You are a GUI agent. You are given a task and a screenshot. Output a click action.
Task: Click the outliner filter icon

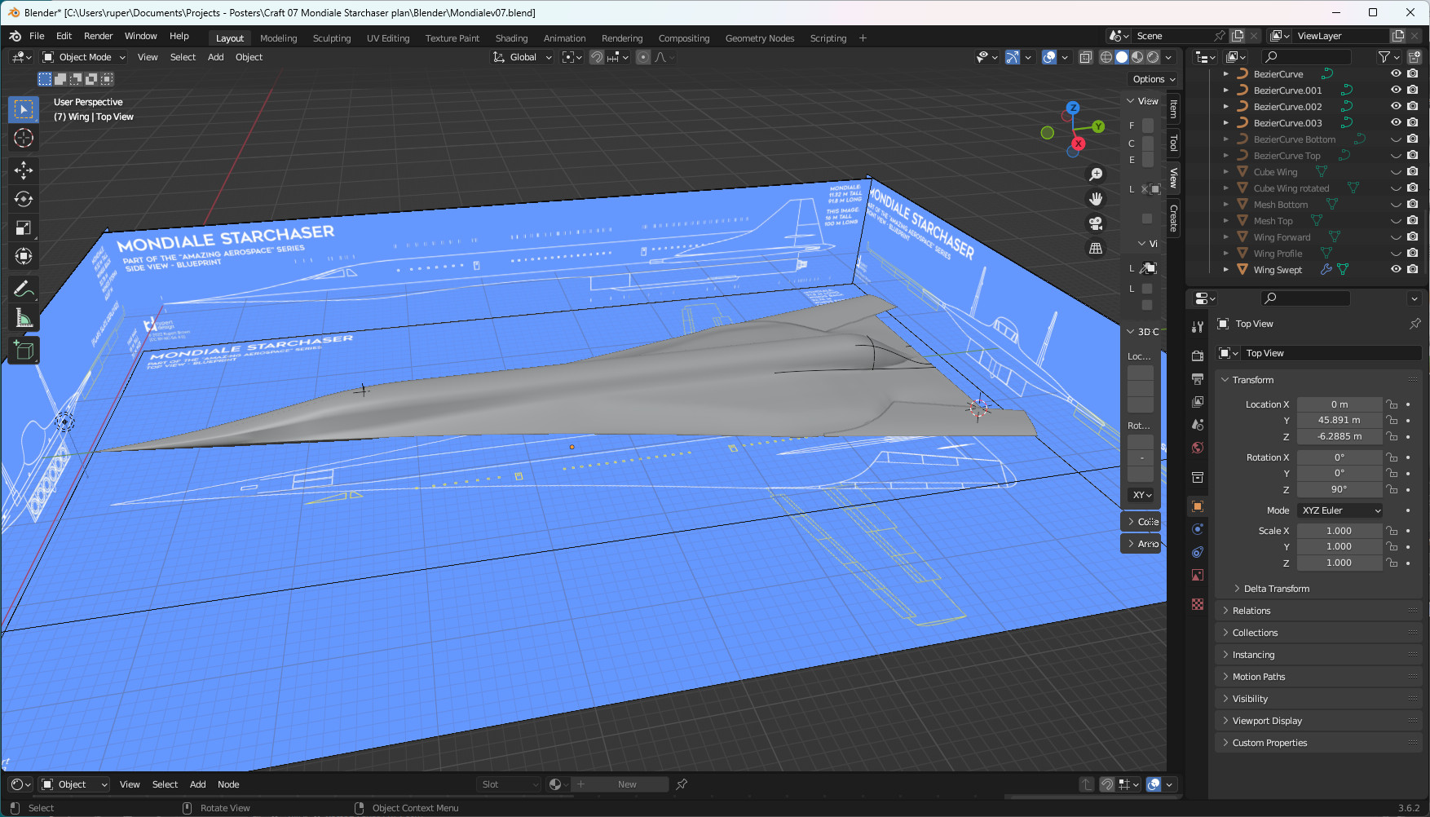(1384, 57)
